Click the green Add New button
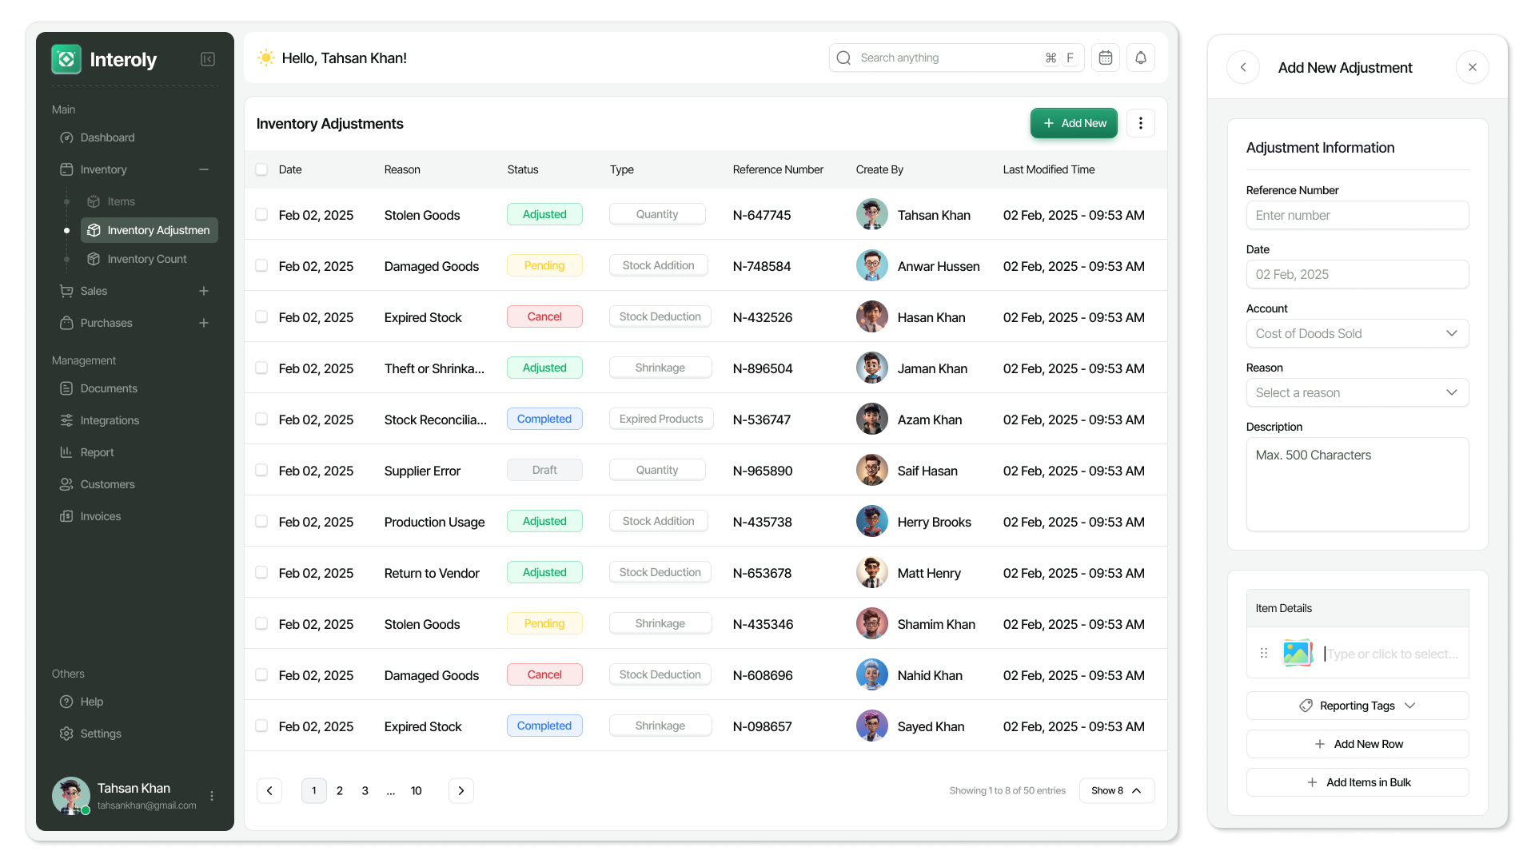 coord(1074,123)
